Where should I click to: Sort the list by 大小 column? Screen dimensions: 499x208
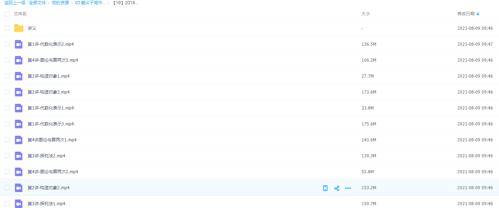click(365, 14)
